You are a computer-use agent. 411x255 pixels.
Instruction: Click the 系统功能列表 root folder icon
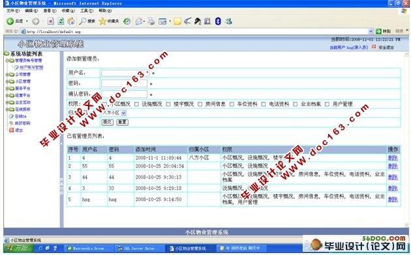7,54
